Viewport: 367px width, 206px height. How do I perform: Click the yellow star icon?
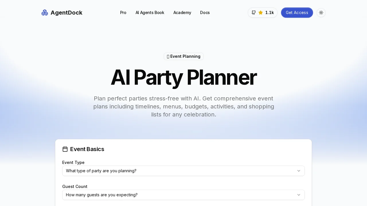[x=261, y=13]
